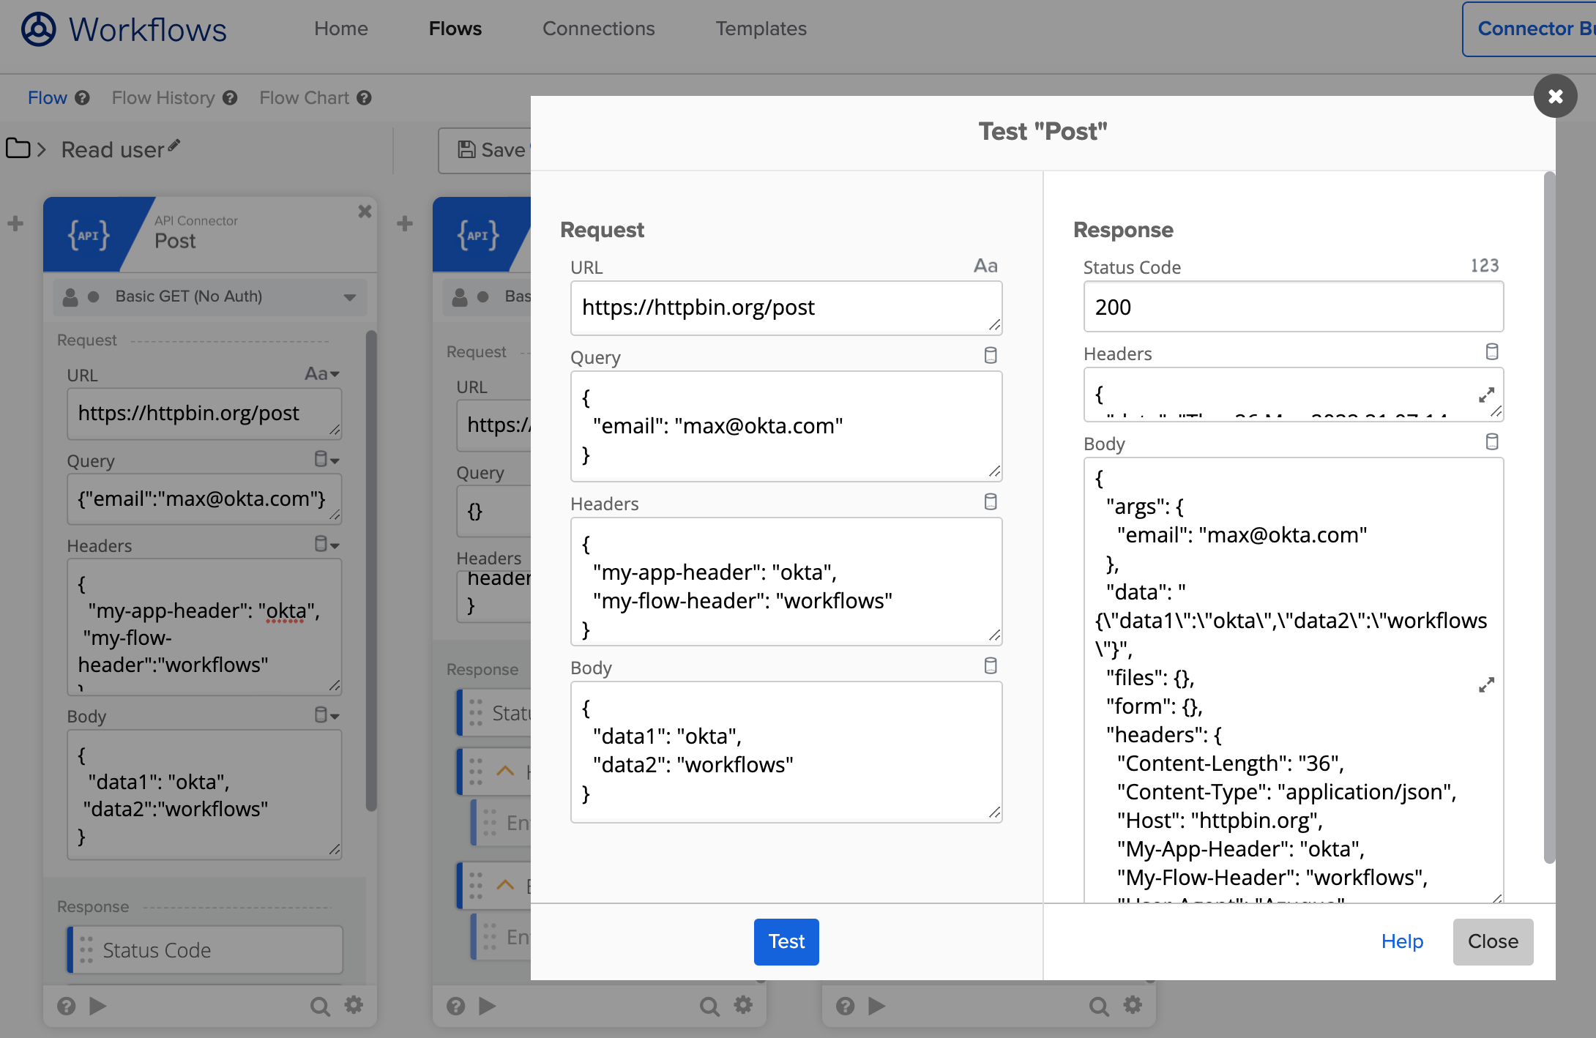Open the Aa type dropdown for URL
This screenshot has width=1596, height=1038.
coord(321,374)
